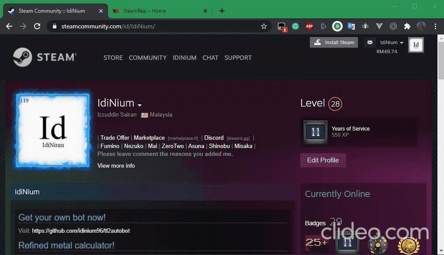The height and width of the screenshot is (255, 444).
Task: Click the Malaysia flag icon
Action: [145, 115]
